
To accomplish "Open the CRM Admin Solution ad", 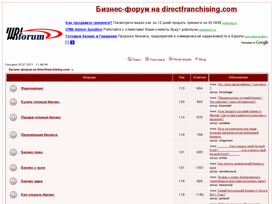I will click(84, 30).
